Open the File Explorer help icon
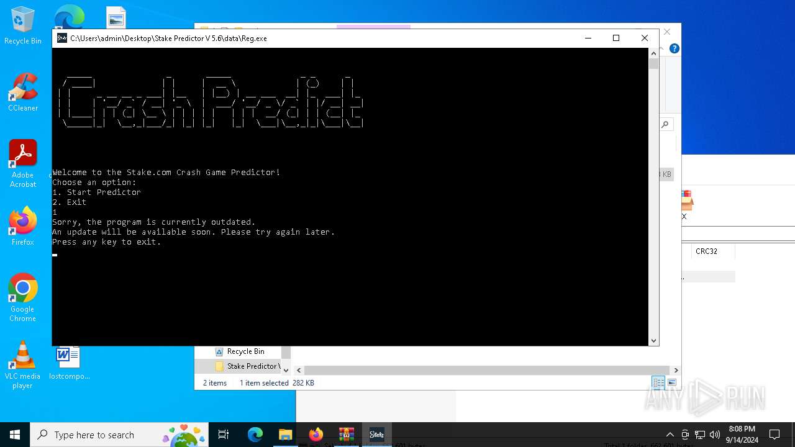Viewport: 795px width, 447px height. click(675, 48)
